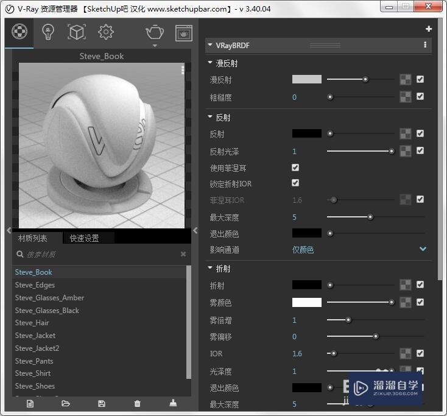Click the reflection (反射) texture map slot
Screen dimensions: 447x416
pos(406,133)
